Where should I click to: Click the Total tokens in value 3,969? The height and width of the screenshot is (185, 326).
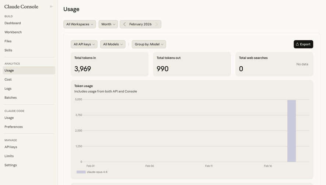point(83,69)
